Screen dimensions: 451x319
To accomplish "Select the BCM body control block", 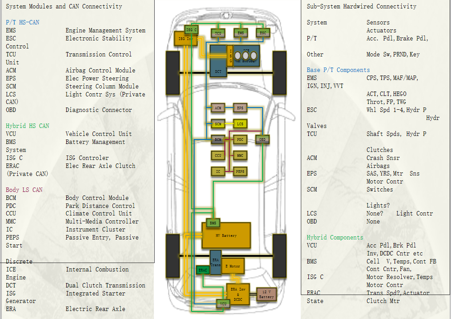I will tap(218, 140).
